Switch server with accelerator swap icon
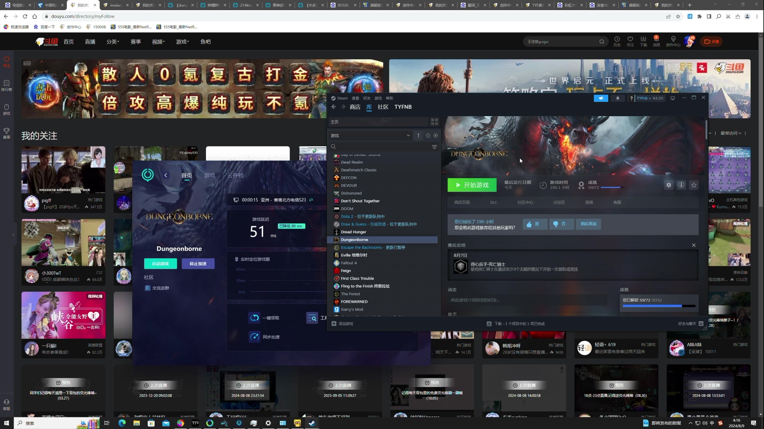The image size is (764, 429). pyautogui.click(x=311, y=200)
